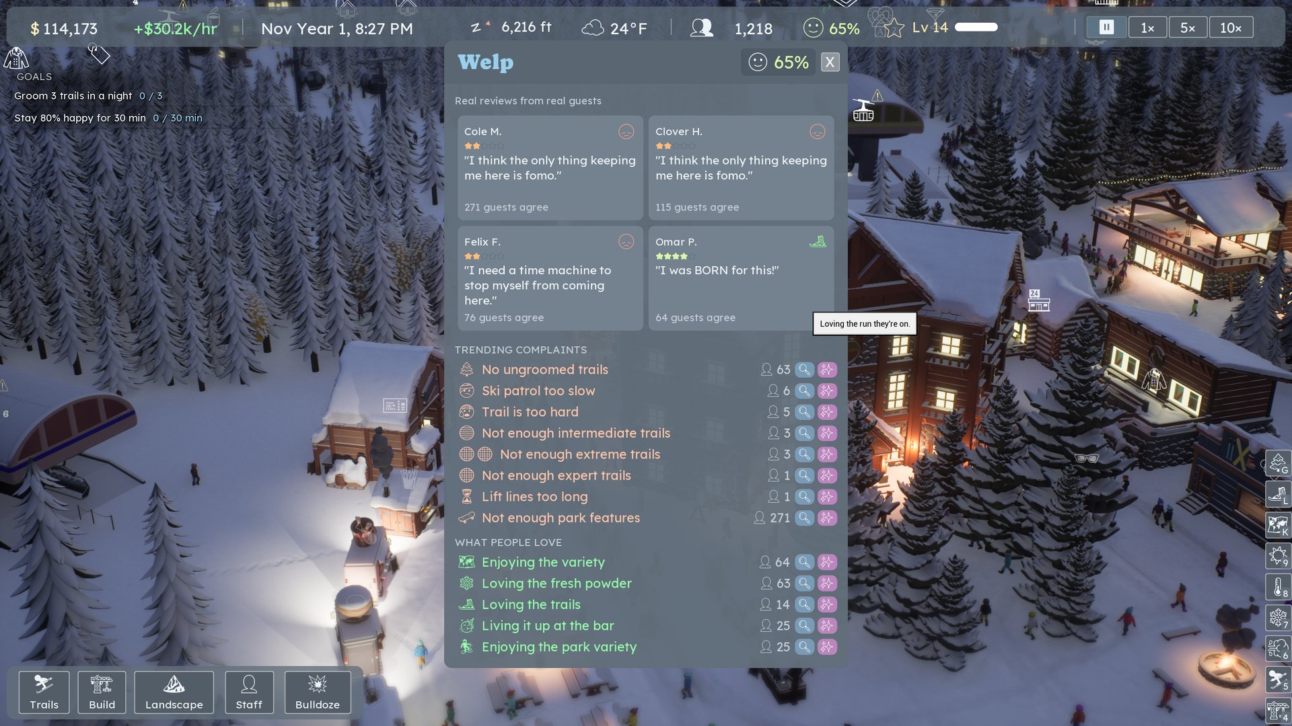Highlight guests Loving the fresh powder
Image resolution: width=1292 pixels, height=726 pixels.
[x=827, y=583]
